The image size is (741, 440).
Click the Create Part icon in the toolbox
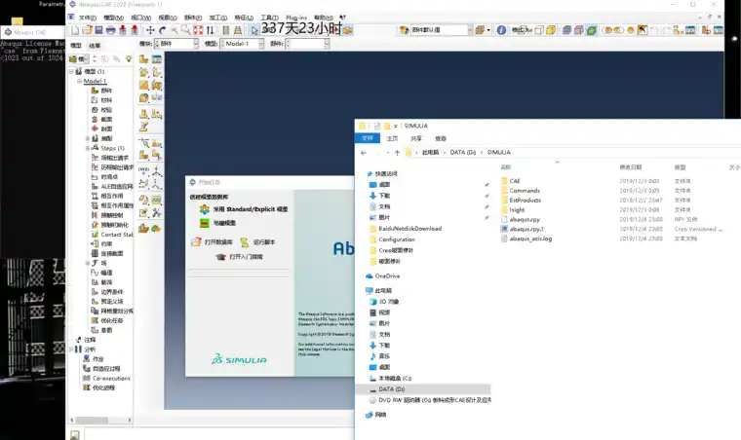click(143, 59)
